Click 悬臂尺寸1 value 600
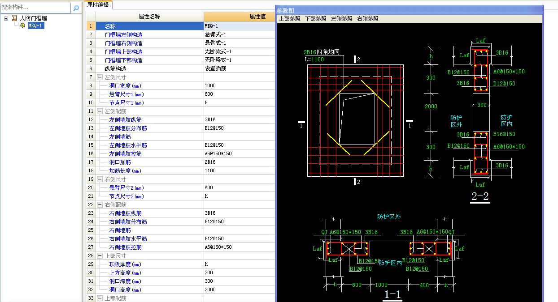The height and width of the screenshot is (302, 558). click(x=240, y=94)
